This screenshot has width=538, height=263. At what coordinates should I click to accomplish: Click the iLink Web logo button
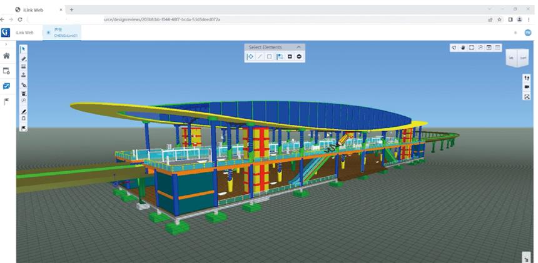coord(6,32)
